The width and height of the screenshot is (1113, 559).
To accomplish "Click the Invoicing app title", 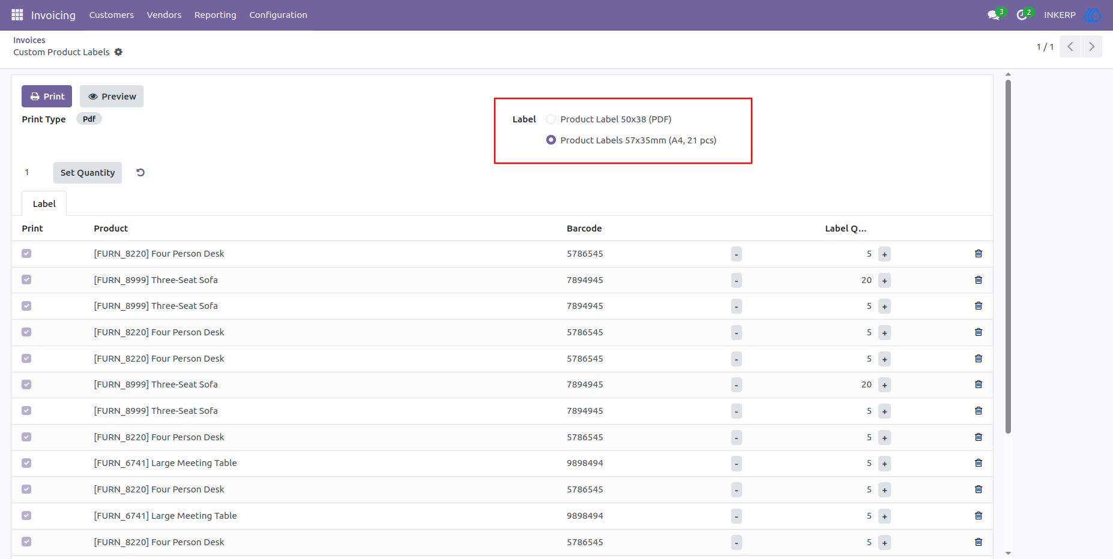I will tap(53, 15).
